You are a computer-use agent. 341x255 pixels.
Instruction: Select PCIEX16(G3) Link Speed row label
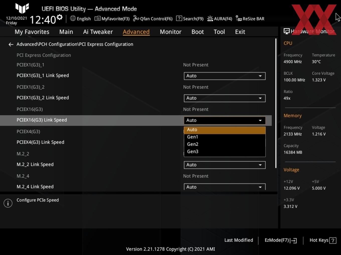tap(42, 120)
